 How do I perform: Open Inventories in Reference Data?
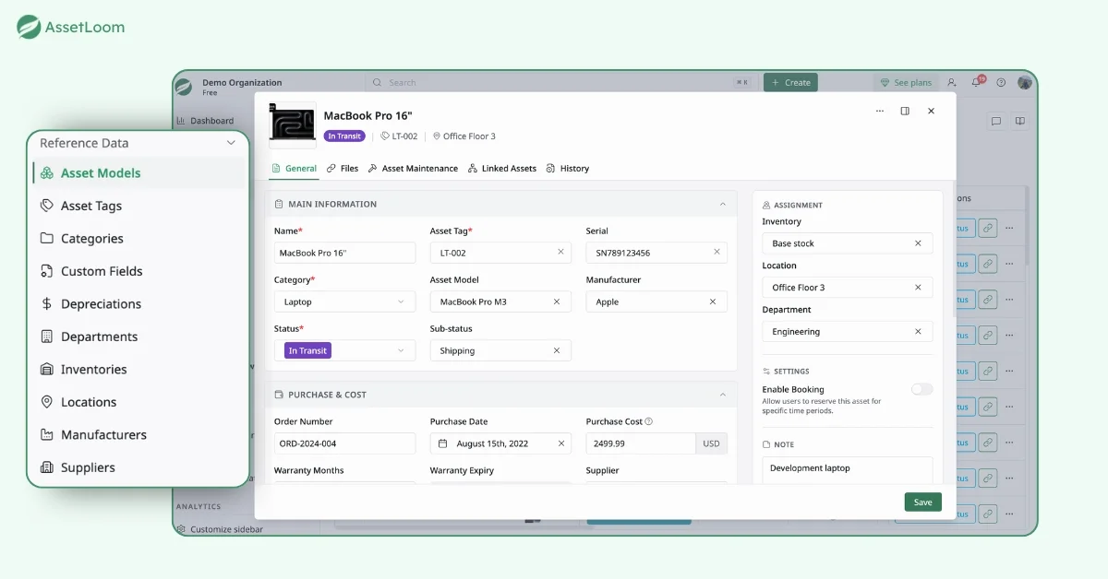coord(139,370)
